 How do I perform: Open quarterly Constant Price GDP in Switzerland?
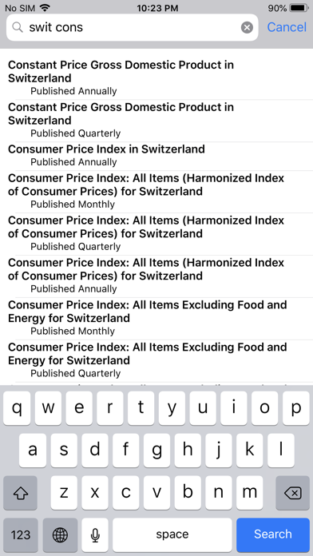tap(156, 120)
